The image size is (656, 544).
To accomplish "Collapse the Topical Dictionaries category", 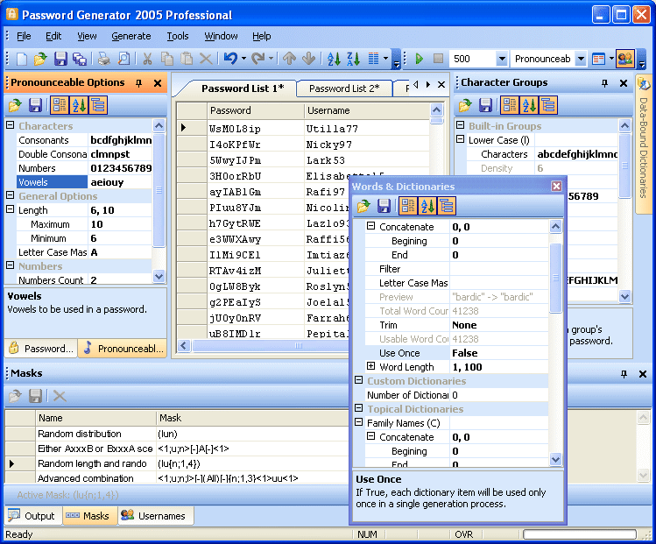I will pos(358,408).
